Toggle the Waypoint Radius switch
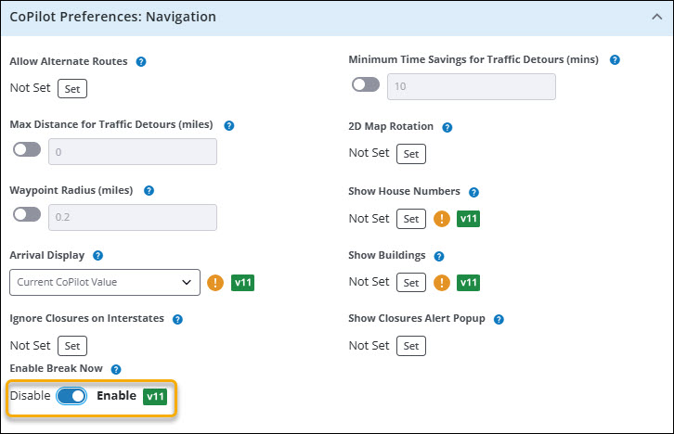Image resolution: width=674 pixels, height=434 pixels. point(27,215)
